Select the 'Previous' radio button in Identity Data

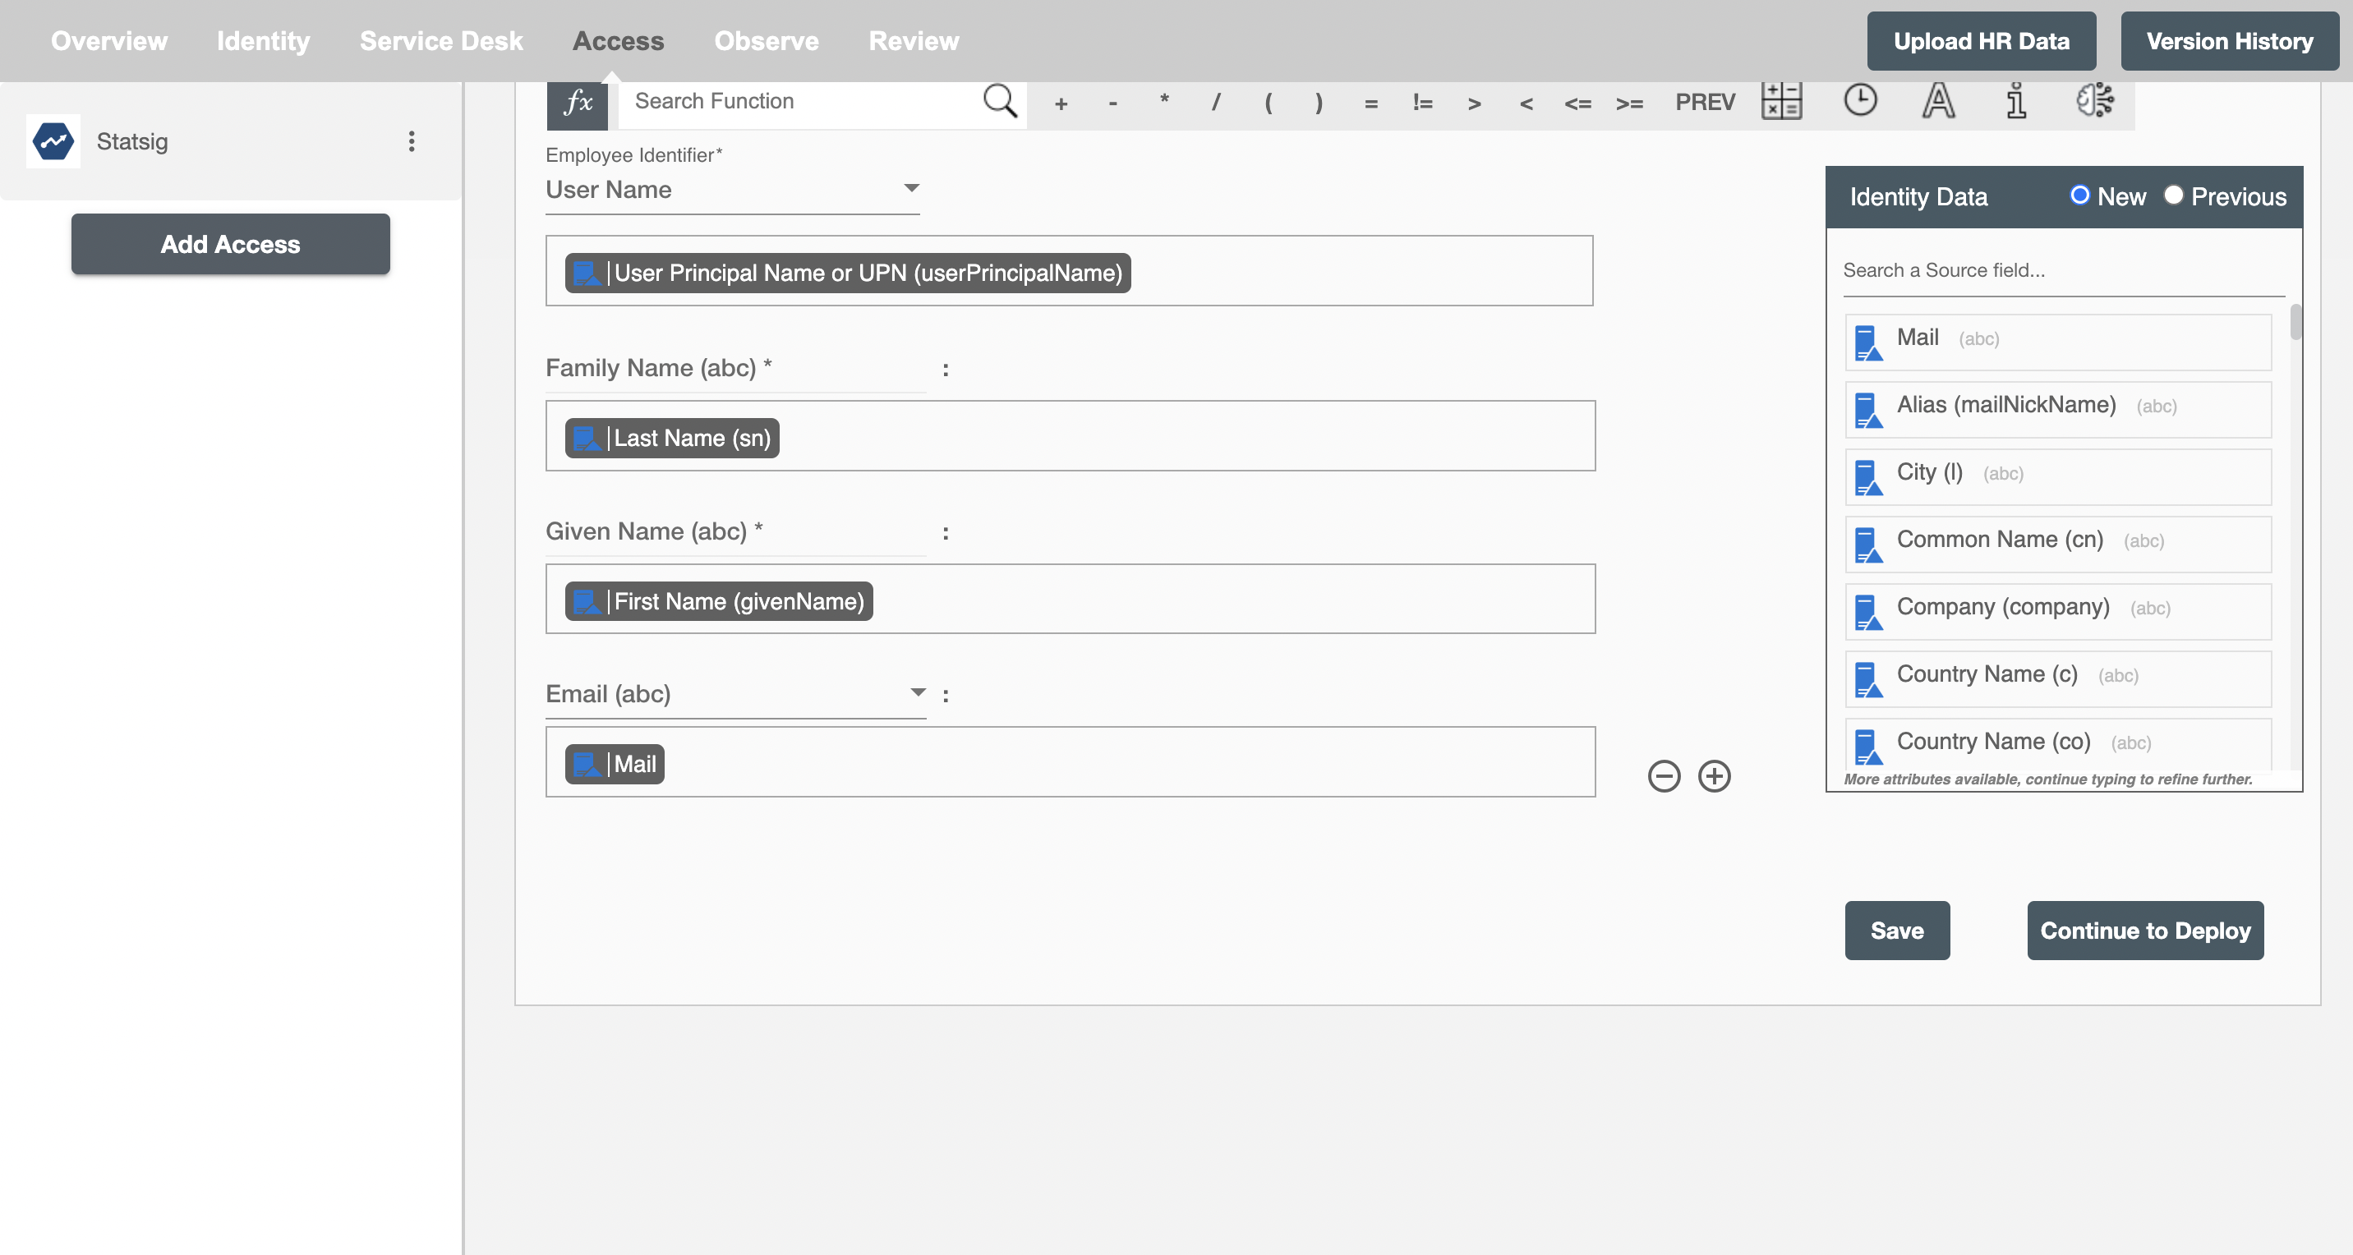[x=2172, y=196]
